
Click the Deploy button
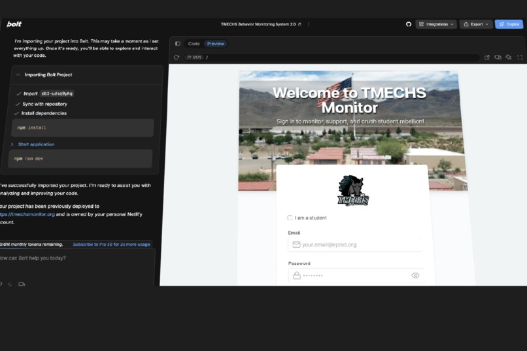[x=509, y=24]
